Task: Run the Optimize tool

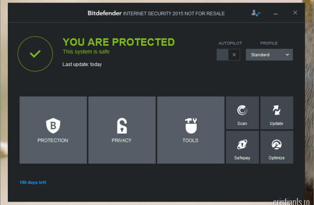Action: coord(277,147)
